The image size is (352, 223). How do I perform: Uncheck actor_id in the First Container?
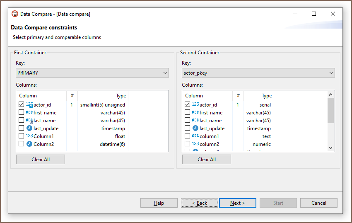22,105
